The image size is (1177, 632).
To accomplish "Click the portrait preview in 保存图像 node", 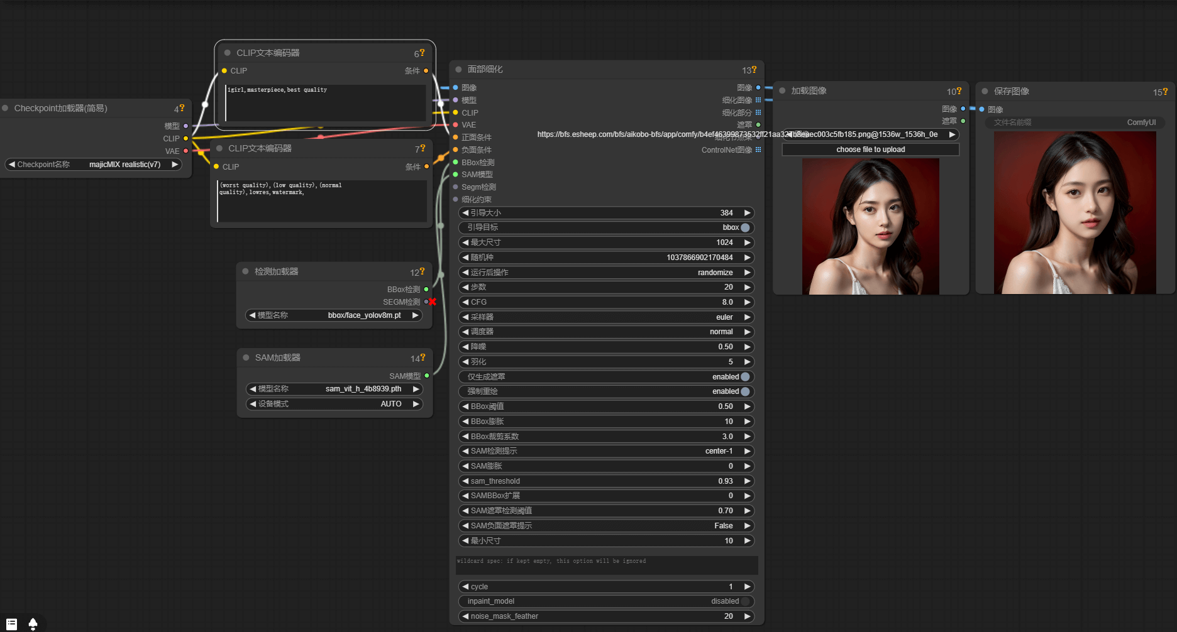I will pos(1075,212).
